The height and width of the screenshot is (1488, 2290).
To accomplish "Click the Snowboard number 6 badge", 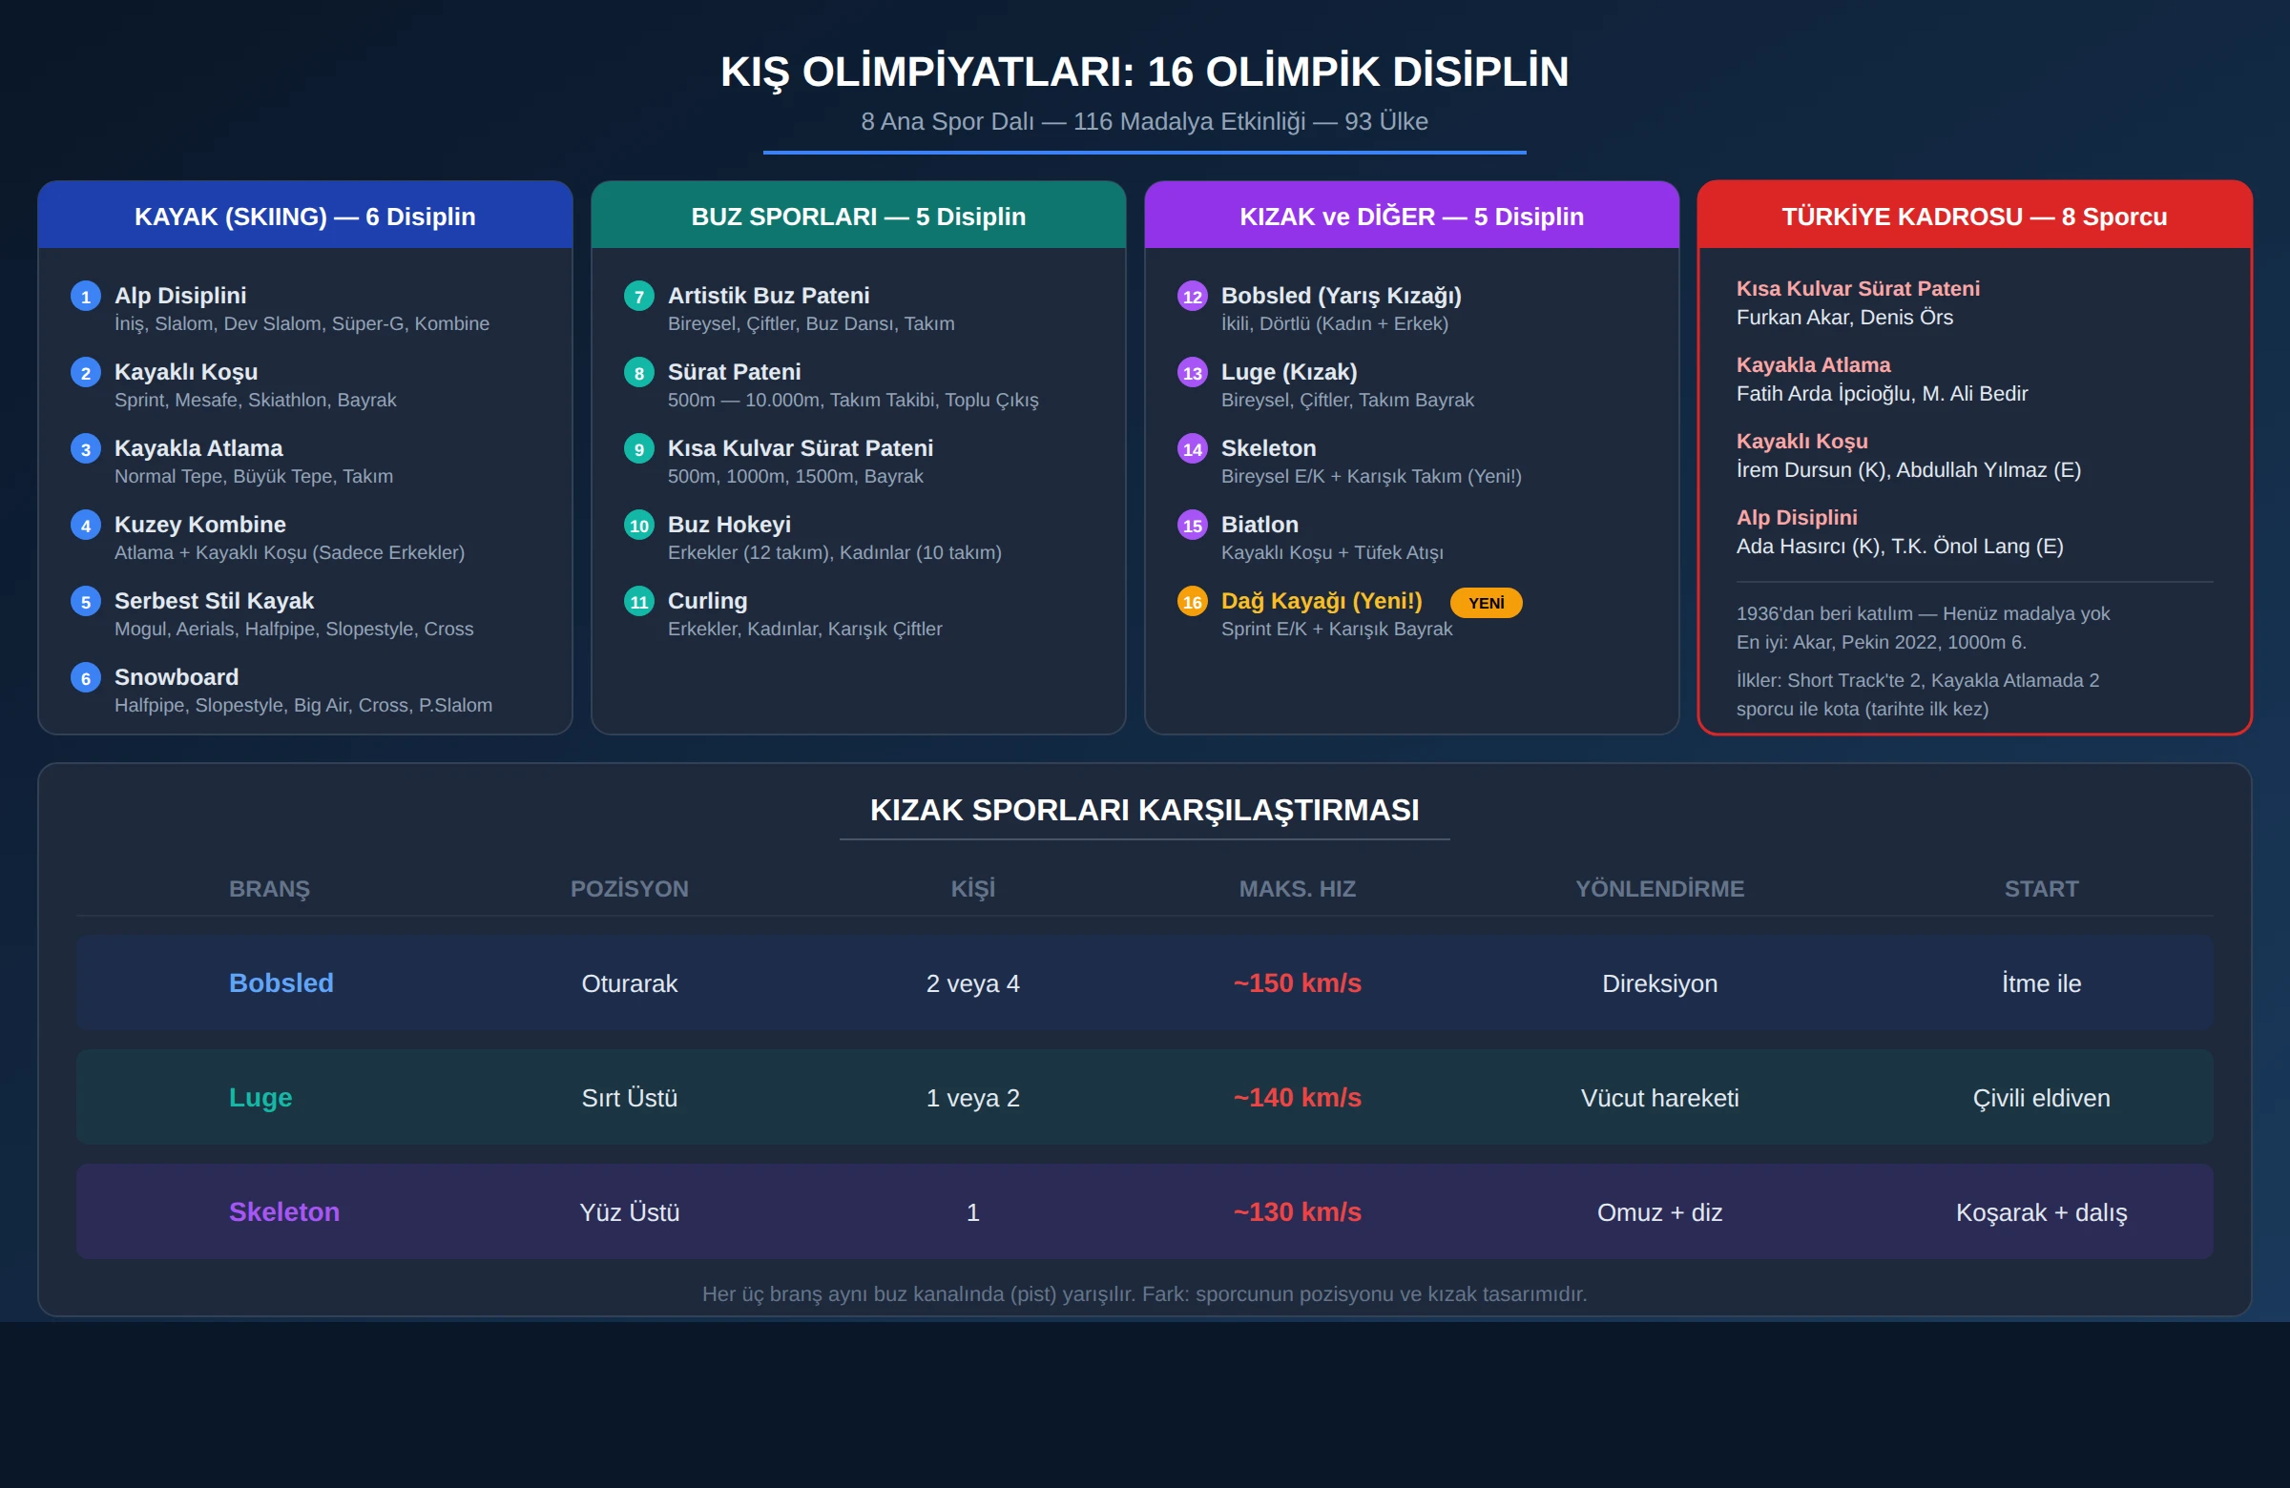I will coord(86,677).
